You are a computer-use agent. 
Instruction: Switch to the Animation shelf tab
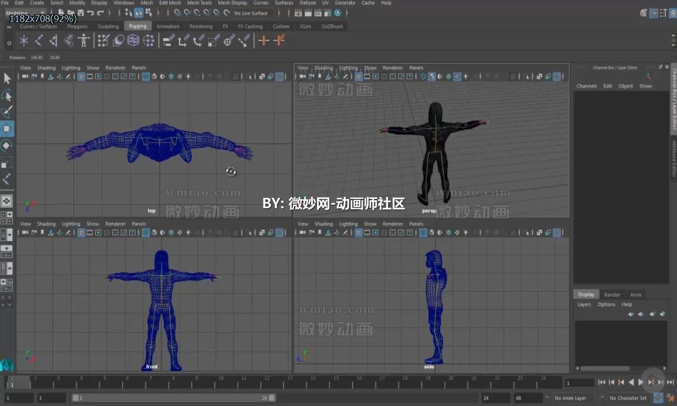[168, 26]
